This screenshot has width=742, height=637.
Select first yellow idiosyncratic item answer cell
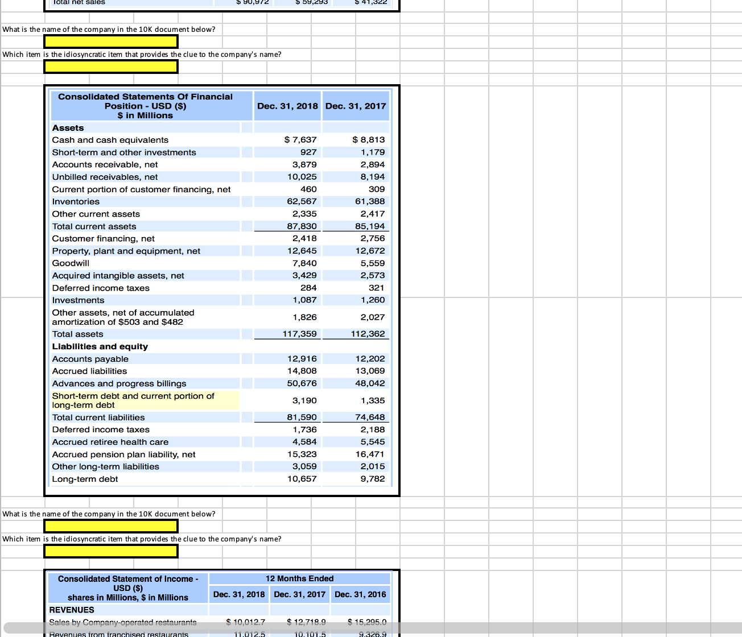[111, 67]
